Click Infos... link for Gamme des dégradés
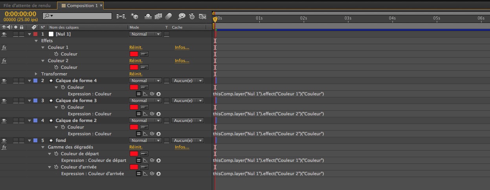This screenshot has width=490, height=190. tap(182, 147)
